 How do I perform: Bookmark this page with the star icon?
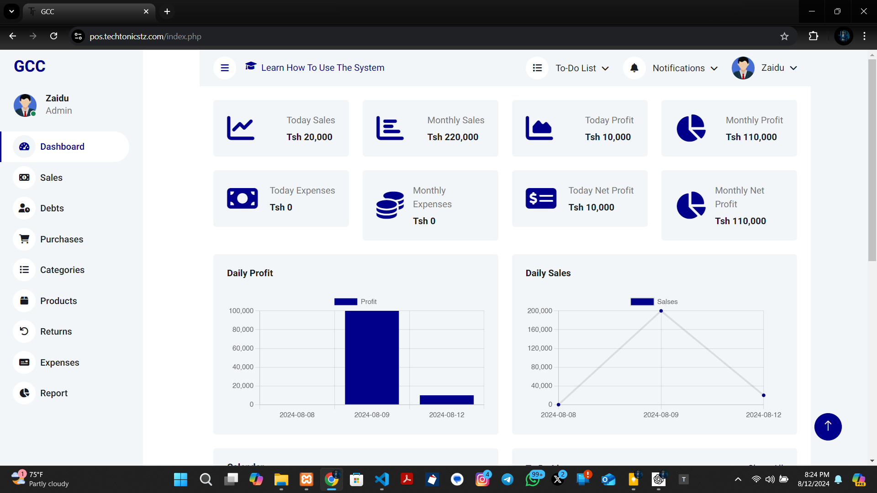[x=784, y=37]
